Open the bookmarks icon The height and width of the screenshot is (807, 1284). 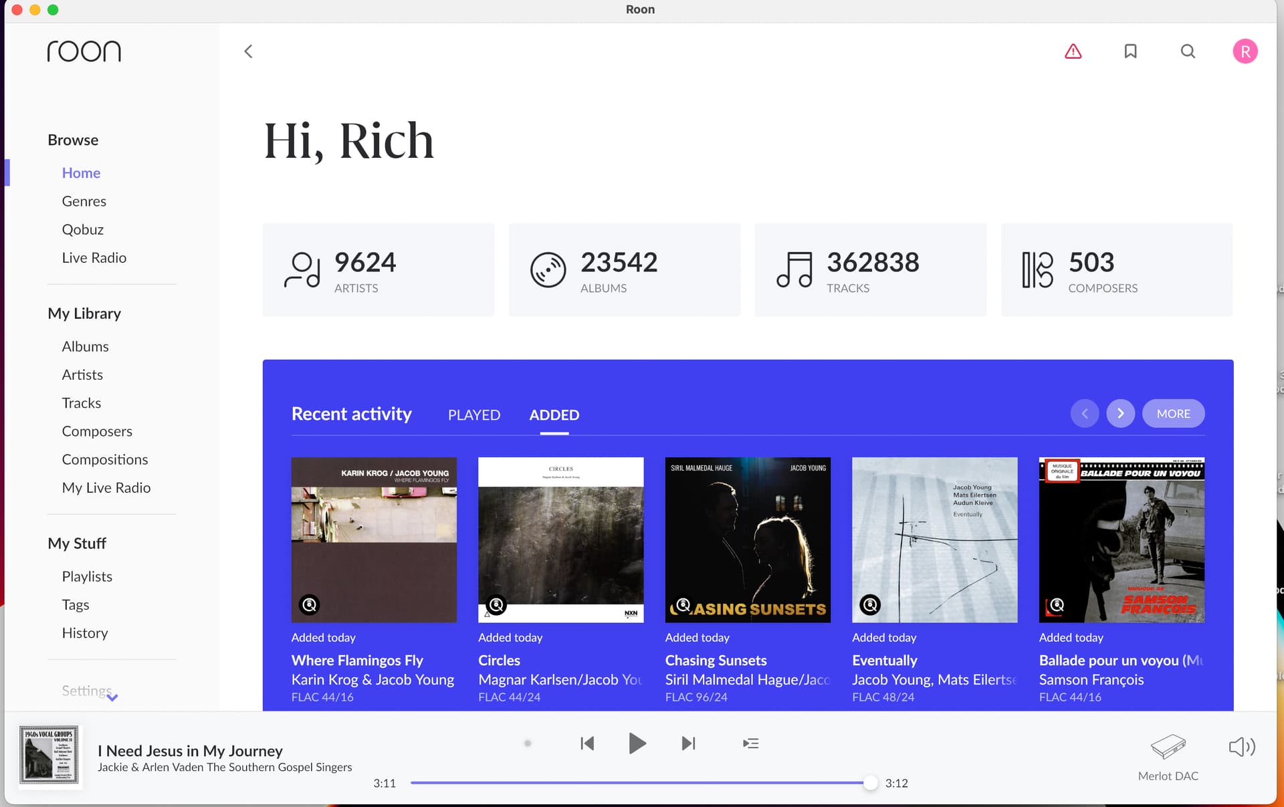click(x=1130, y=51)
